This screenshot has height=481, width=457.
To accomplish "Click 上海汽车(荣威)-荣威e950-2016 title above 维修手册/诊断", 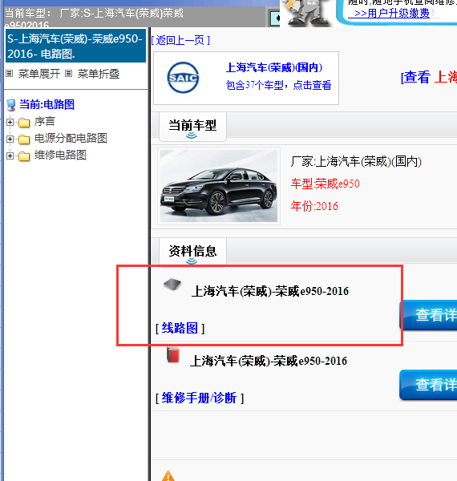I will click(x=269, y=361).
